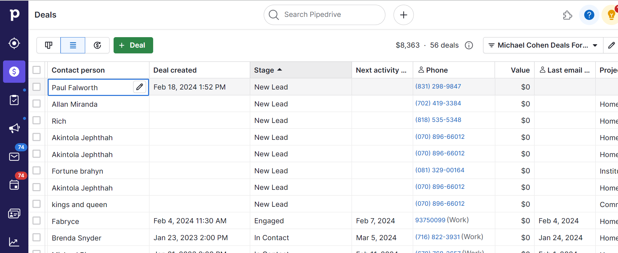The height and width of the screenshot is (253, 618).
Task: Sort by Value column header
Action: (x=515, y=70)
